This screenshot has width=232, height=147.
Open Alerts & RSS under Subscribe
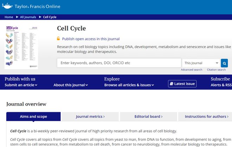click(x=221, y=85)
